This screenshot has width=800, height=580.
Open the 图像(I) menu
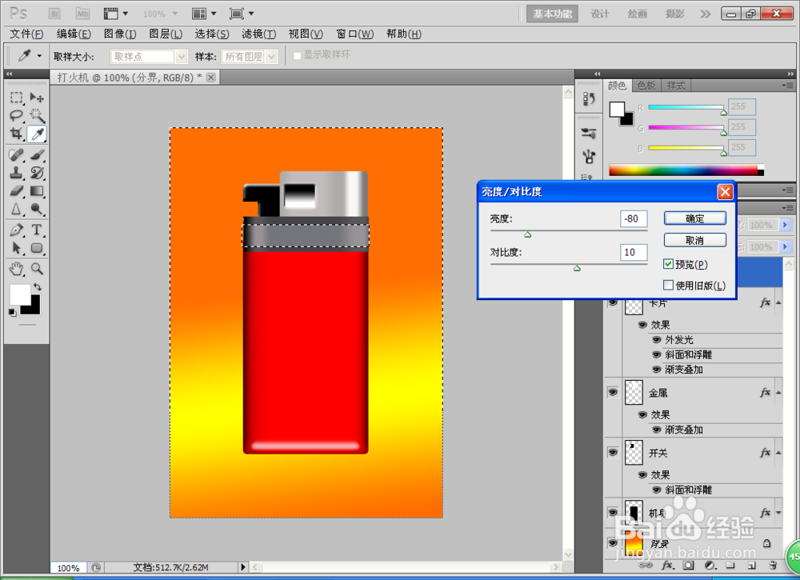pos(120,34)
